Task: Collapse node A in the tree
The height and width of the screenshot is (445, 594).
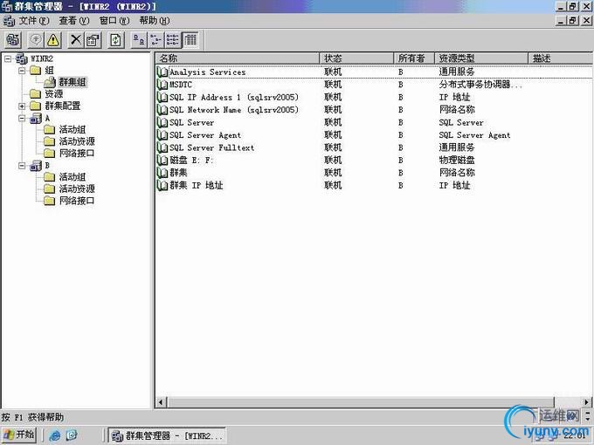Action: point(22,119)
